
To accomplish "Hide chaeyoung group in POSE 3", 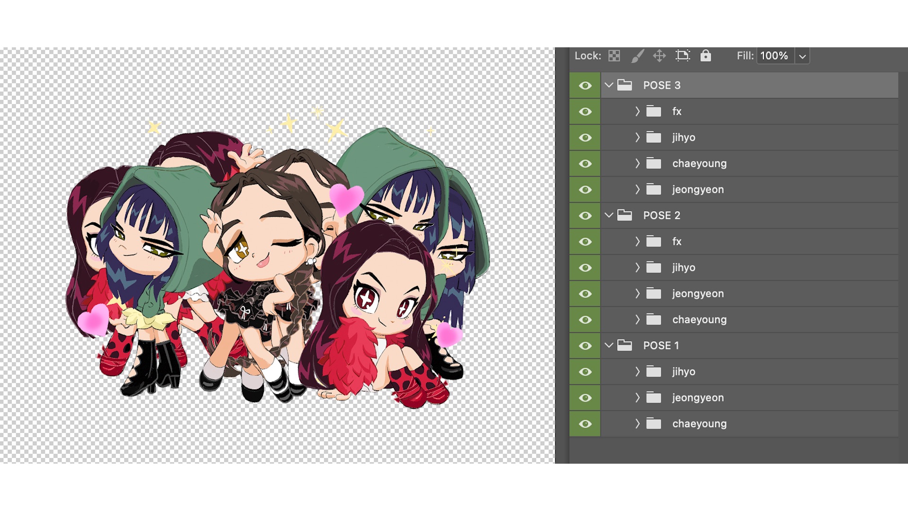I will [x=585, y=163].
